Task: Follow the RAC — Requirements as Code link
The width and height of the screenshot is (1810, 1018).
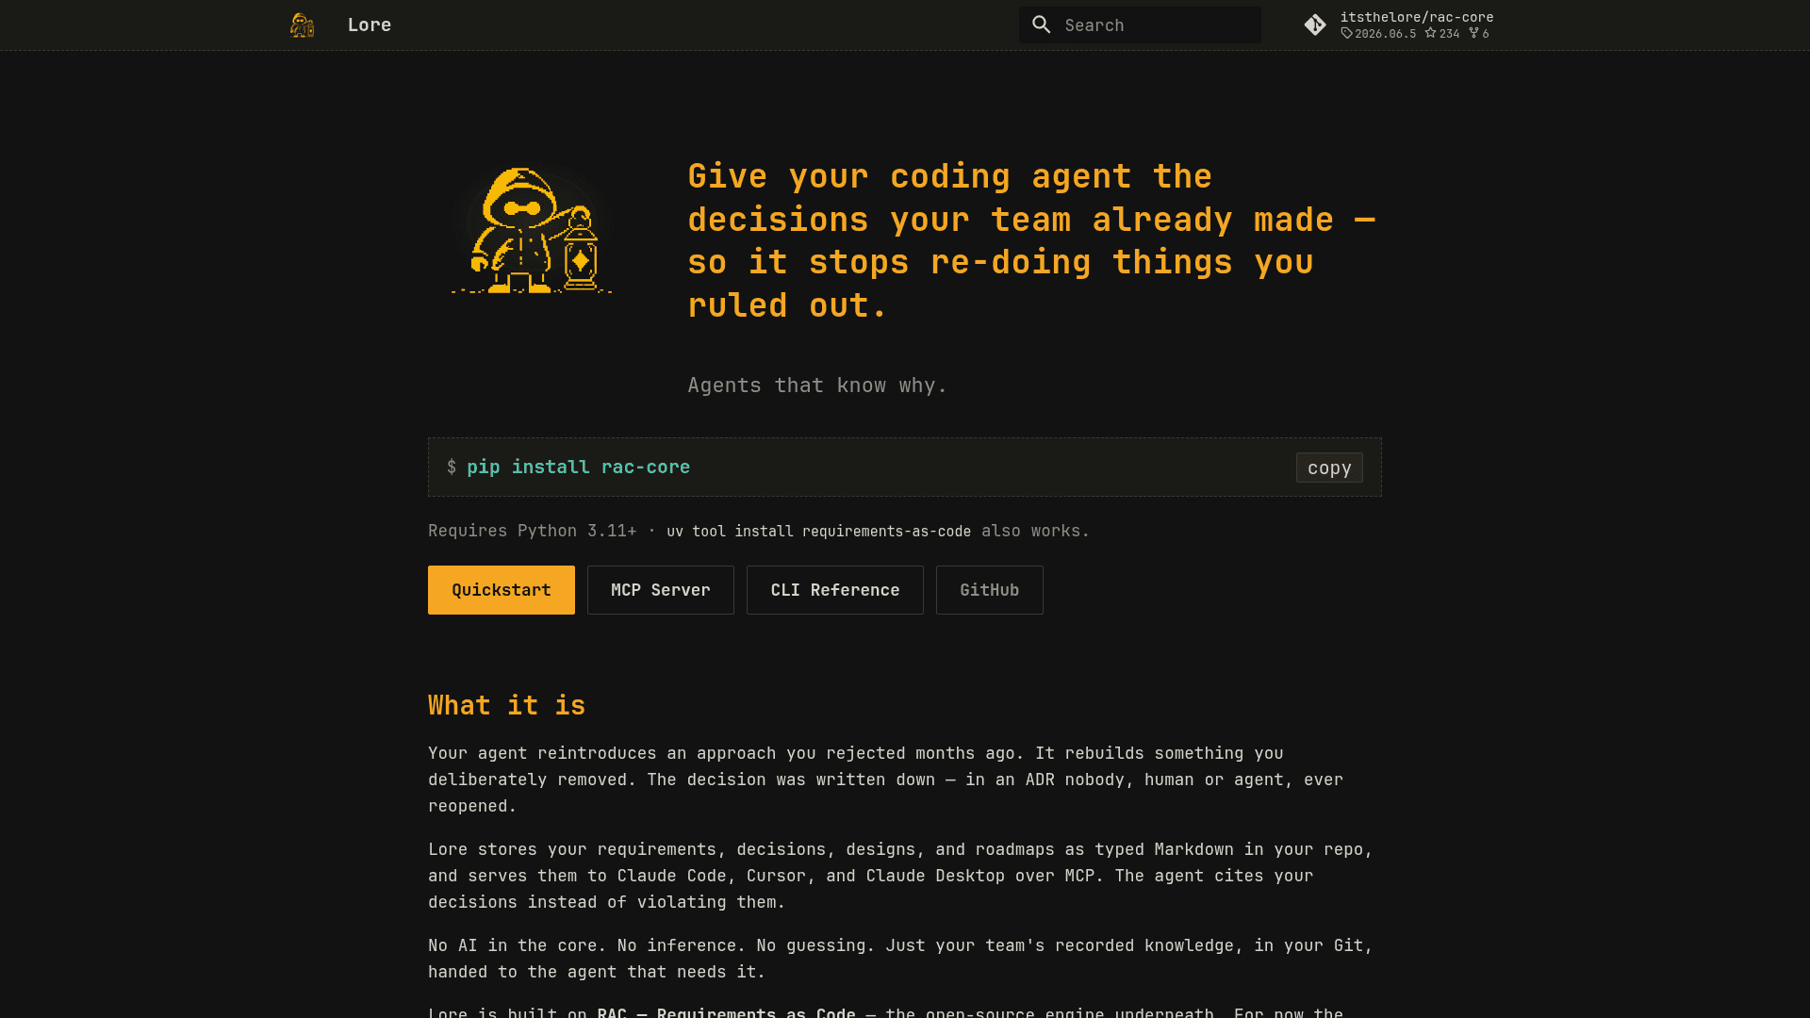Action: coord(726,1012)
